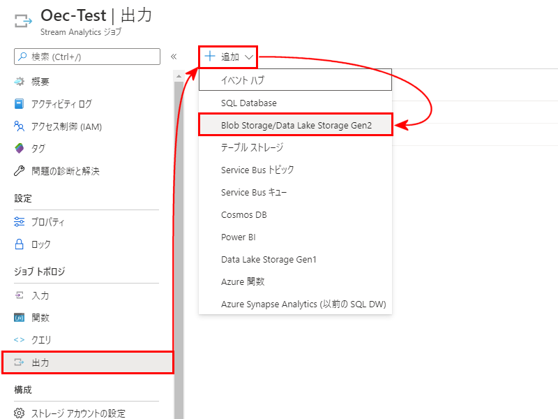Open Properties (プロパティ) sliders icon
This screenshot has width=558, height=419.
(x=20, y=222)
